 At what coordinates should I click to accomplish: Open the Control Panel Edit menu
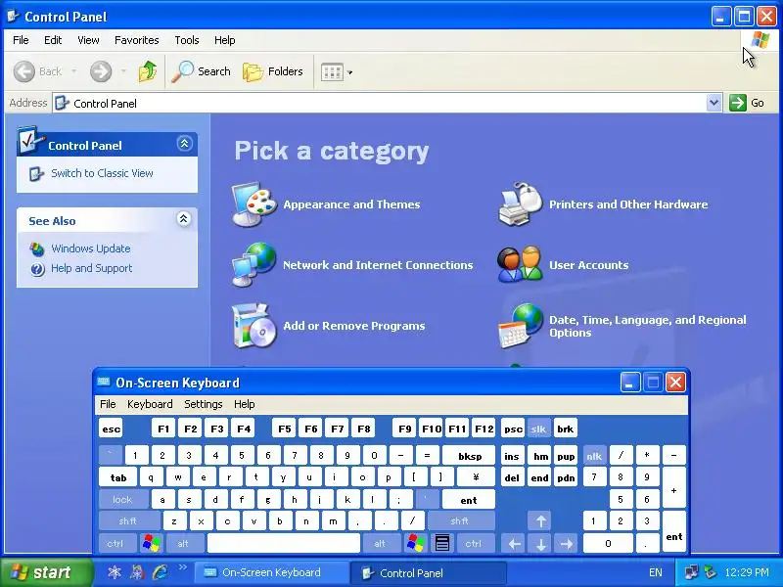click(x=53, y=40)
